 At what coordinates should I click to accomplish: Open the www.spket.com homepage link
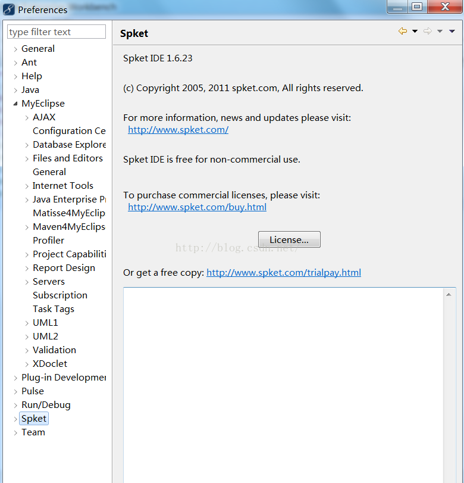[x=178, y=130]
